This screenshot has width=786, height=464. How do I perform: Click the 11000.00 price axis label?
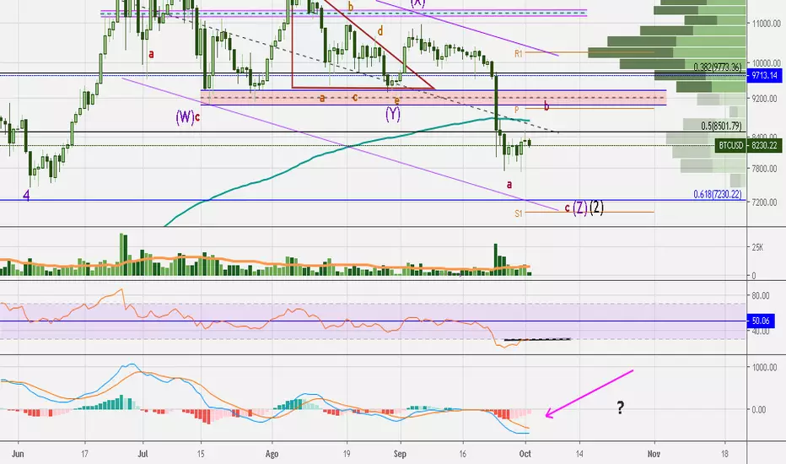766,24
